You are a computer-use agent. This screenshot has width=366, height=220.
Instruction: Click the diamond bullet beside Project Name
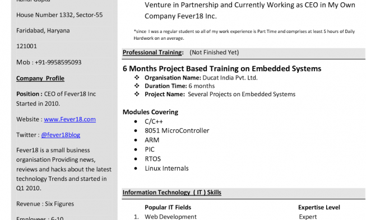coord(137,94)
